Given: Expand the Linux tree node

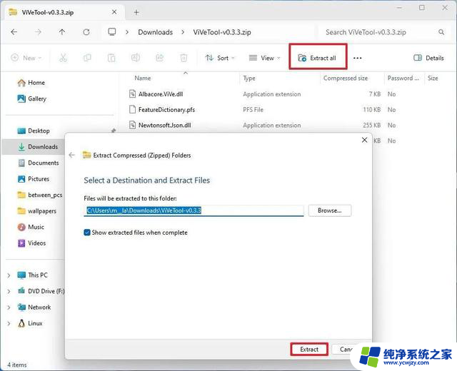Looking at the screenshot, I should [9, 323].
